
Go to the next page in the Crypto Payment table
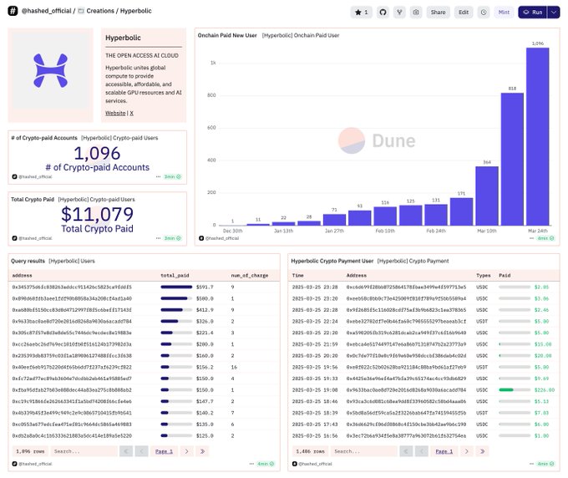pos(467,451)
